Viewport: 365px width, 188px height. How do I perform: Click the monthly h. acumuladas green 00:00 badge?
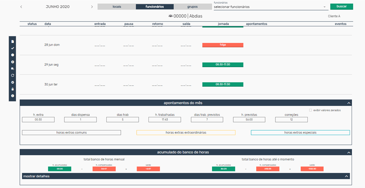(60, 169)
